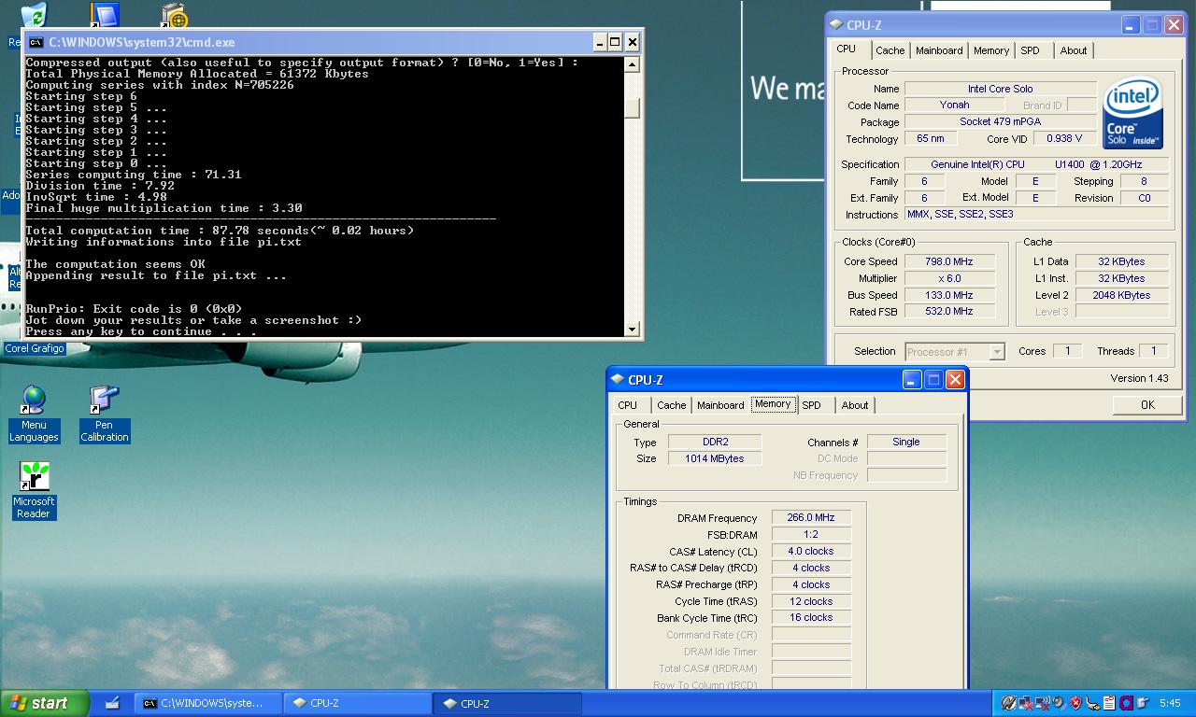Viewport: 1196px width, 717px height.
Task: Click the Rated FSB value 532.0 MHz
Action: tap(949, 312)
